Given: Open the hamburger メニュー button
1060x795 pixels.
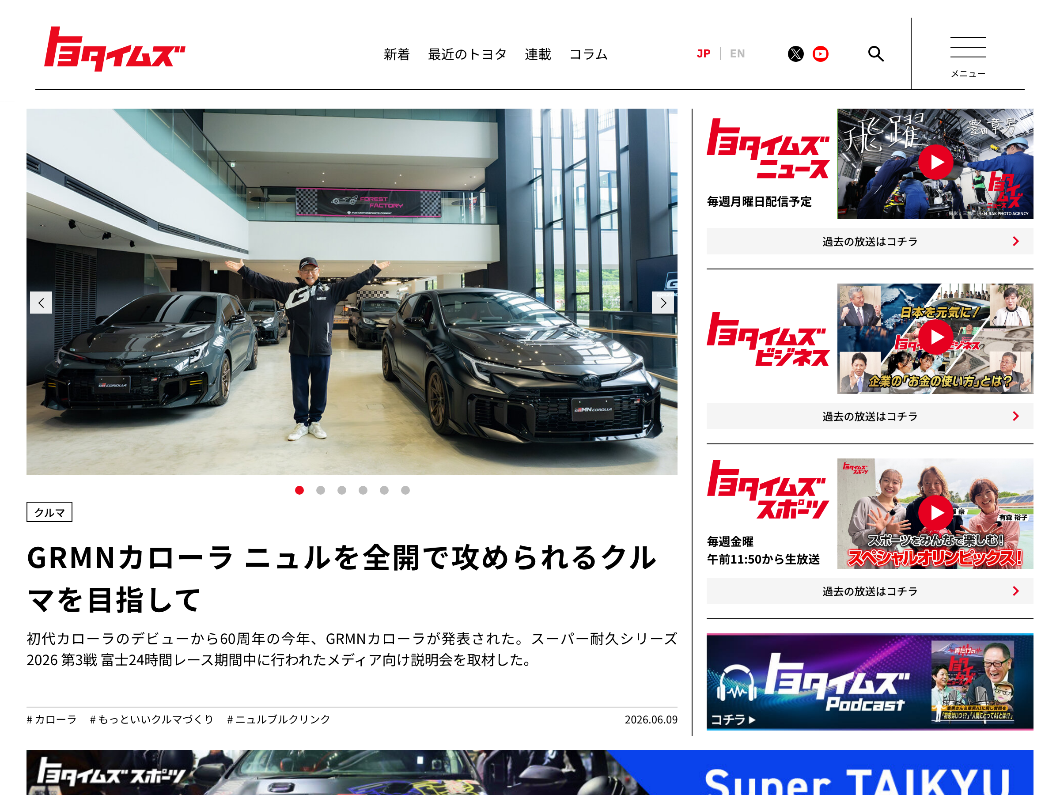Looking at the screenshot, I should click(968, 57).
